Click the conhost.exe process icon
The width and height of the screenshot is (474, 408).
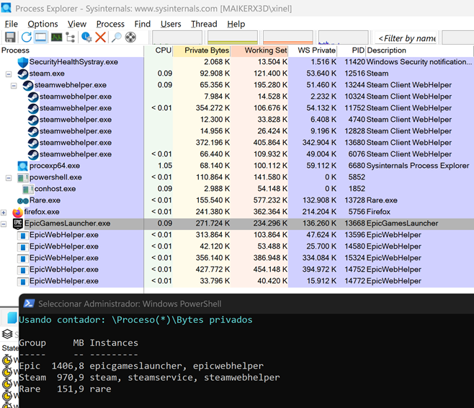point(28,189)
